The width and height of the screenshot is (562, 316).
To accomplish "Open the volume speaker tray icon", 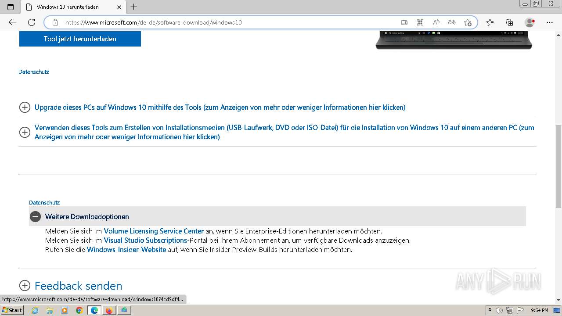I will coord(499,310).
